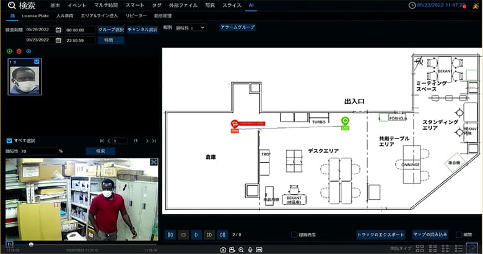Jump to first results page

(x=102, y=141)
